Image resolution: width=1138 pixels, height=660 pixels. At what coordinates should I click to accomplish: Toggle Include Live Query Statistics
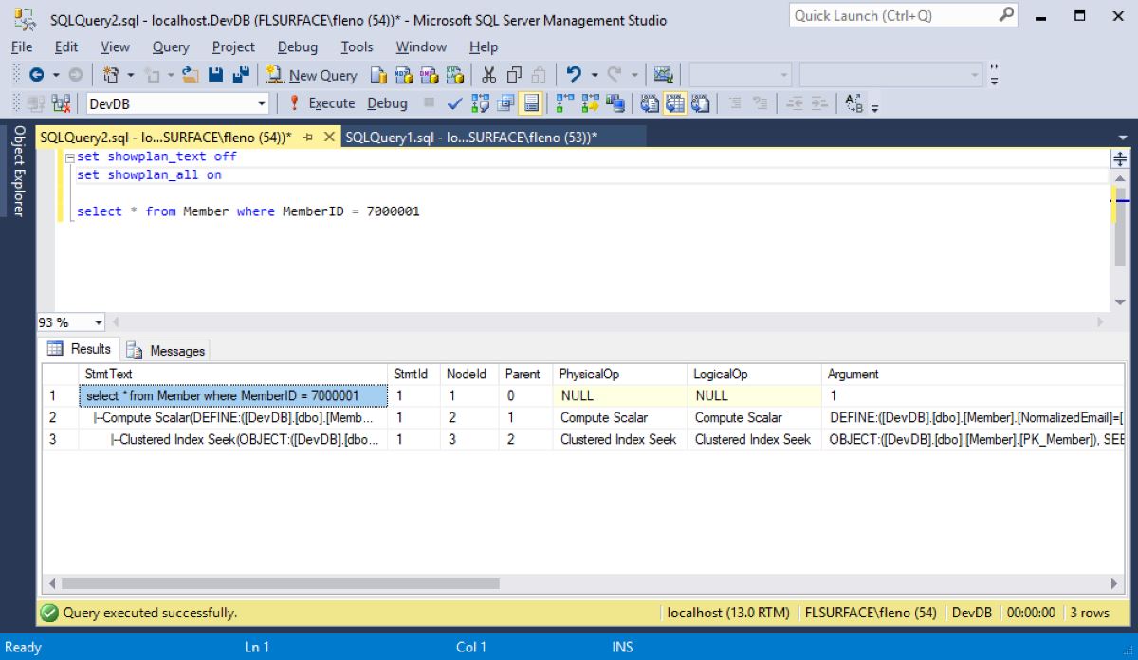591,103
